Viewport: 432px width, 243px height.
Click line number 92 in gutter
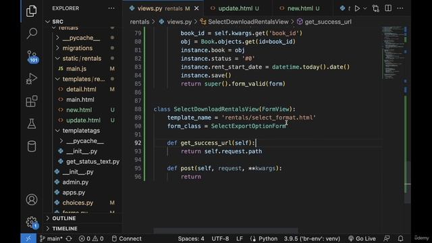click(138, 143)
